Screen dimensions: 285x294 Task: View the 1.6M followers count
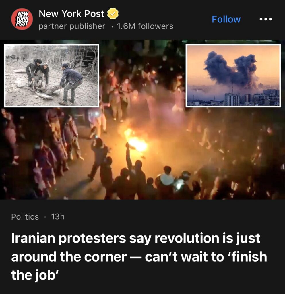pyautogui.click(x=145, y=26)
